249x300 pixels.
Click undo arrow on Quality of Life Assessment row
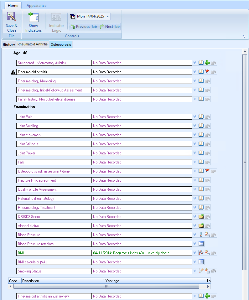tap(207, 189)
